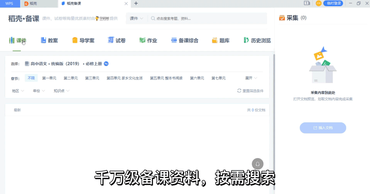Image resolution: width=370 pixels, height=194 pixels.
Task: Click the 学科网 provider logo
Action: click(x=102, y=19)
